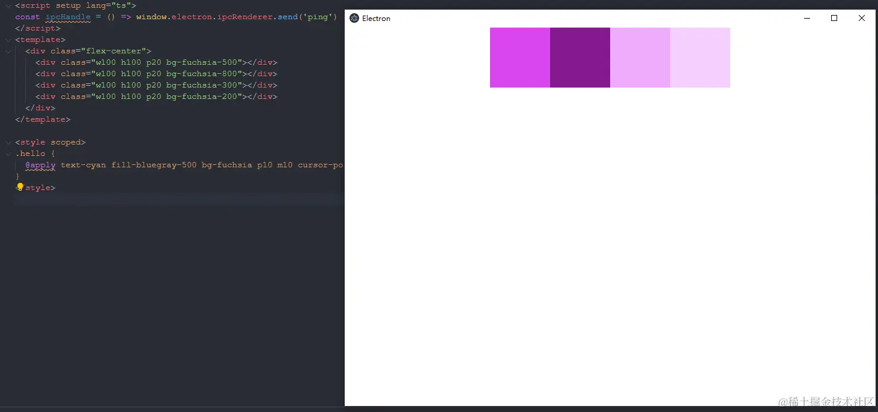Click fill-bluegray-500 in the @apply line
This screenshot has width=878, height=412.
tap(154, 165)
